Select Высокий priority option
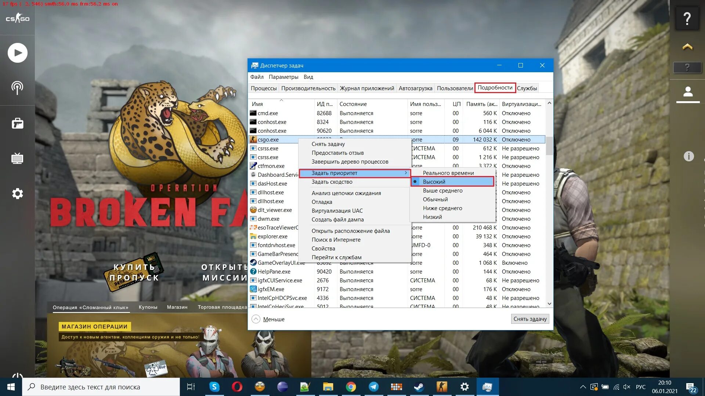The width and height of the screenshot is (705, 396). click(453, 181)
